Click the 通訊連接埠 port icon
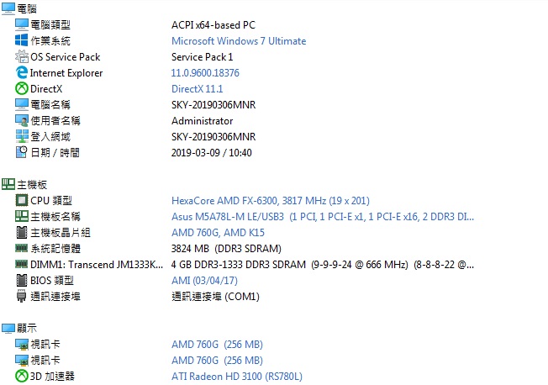This screenshot has width=548, height=385. click(22, 297)
